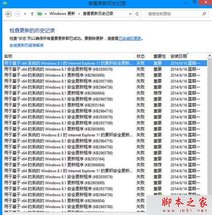Close the update history window
212x215 pixels.
point(206,2)
